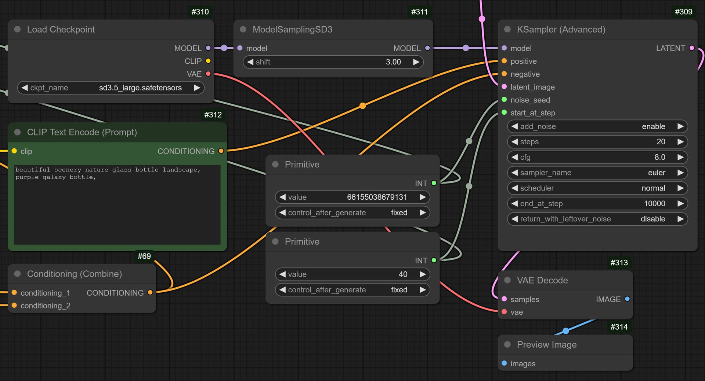Increase end_at_step value with right arrow
Image resolution: width=705 pixels, height=381 pixels.
[680, 204]
